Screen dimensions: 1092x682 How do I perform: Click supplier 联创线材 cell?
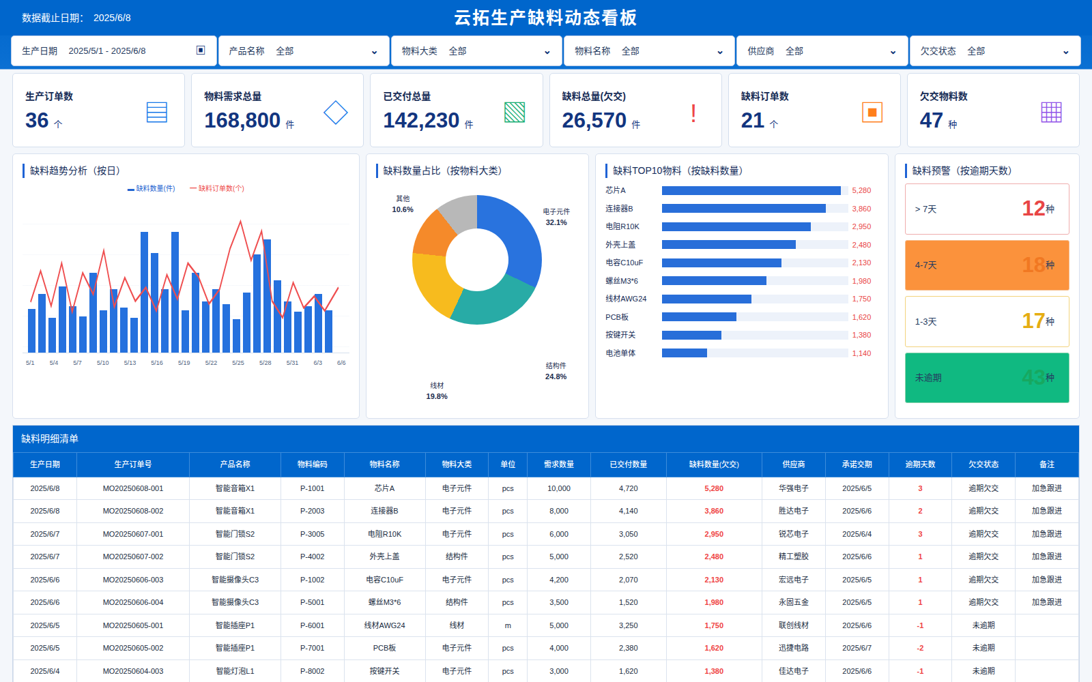793,625
